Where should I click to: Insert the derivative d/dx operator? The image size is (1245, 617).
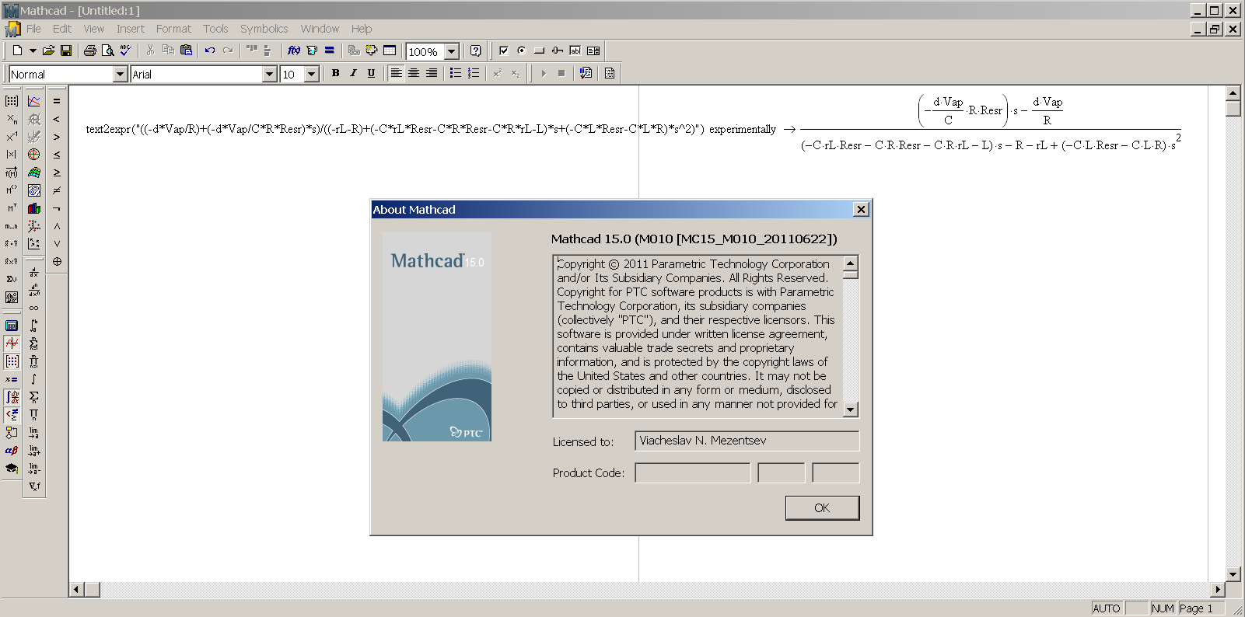coord(34,272)
